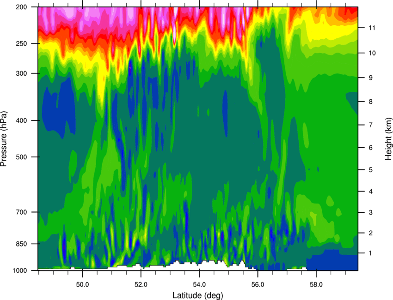Screen dimensions: 393x300
Task: Pick the 6 km height label
Action: [371, 148]
